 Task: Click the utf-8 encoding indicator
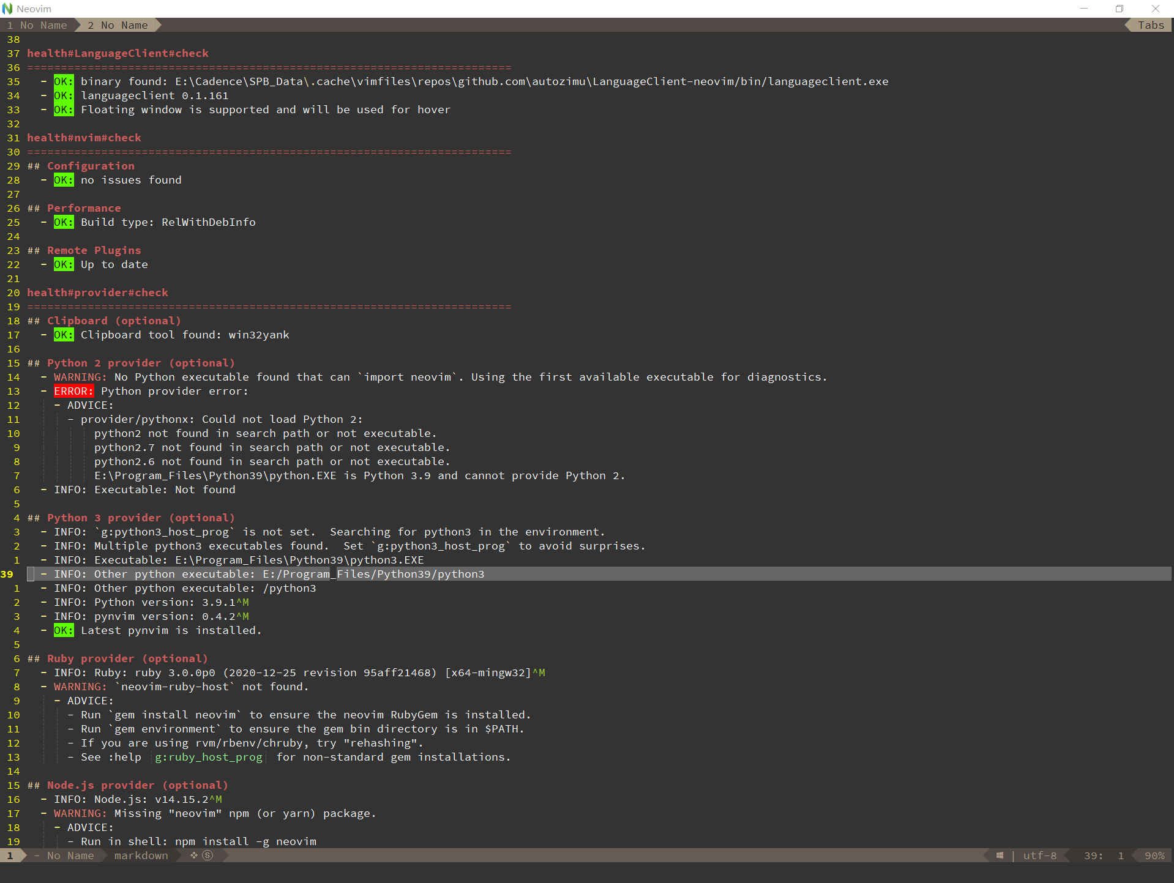click(x=1039, y=855)
